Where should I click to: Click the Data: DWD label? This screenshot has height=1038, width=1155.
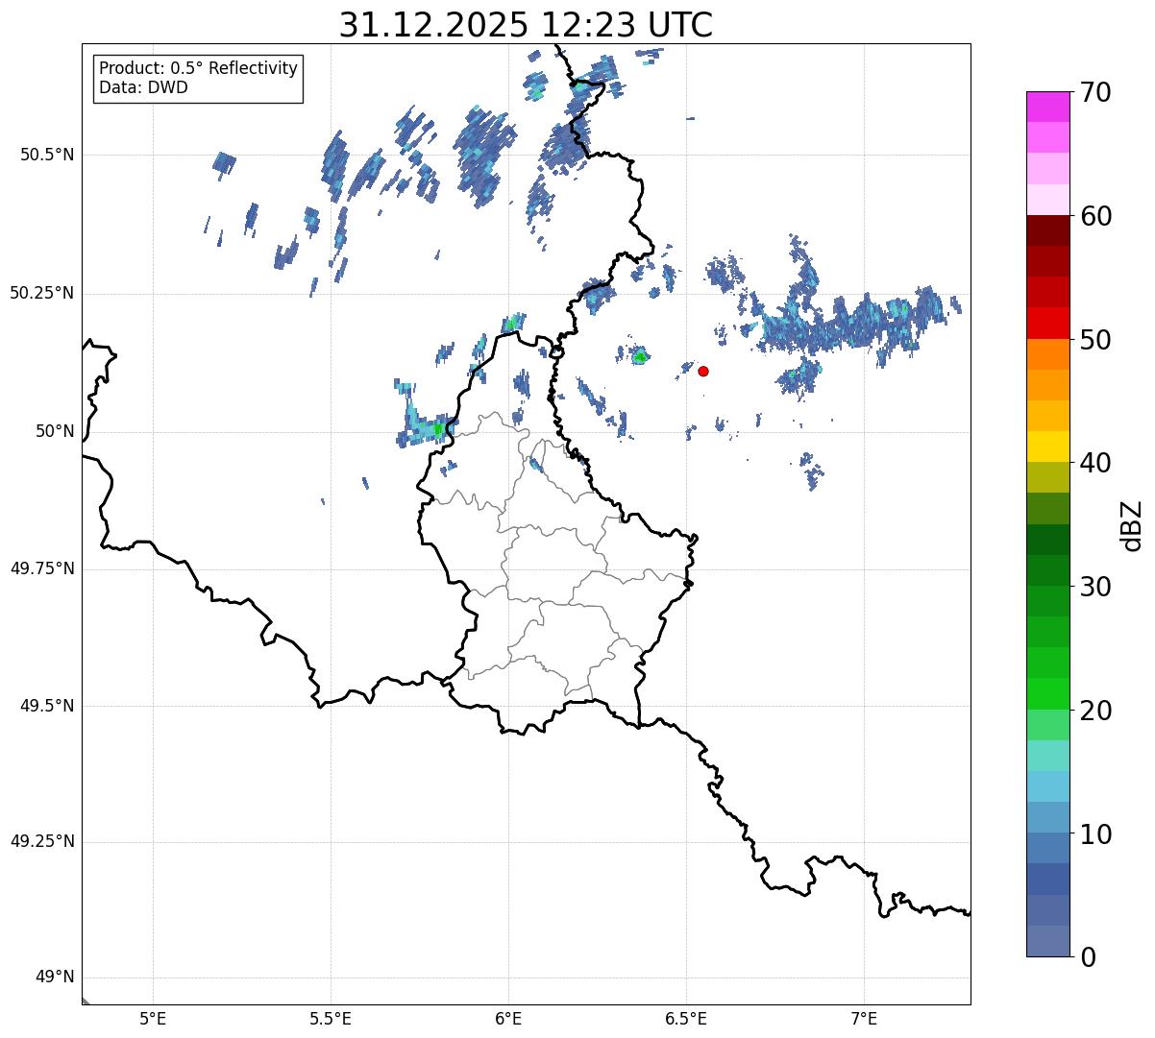click(143, 87)
